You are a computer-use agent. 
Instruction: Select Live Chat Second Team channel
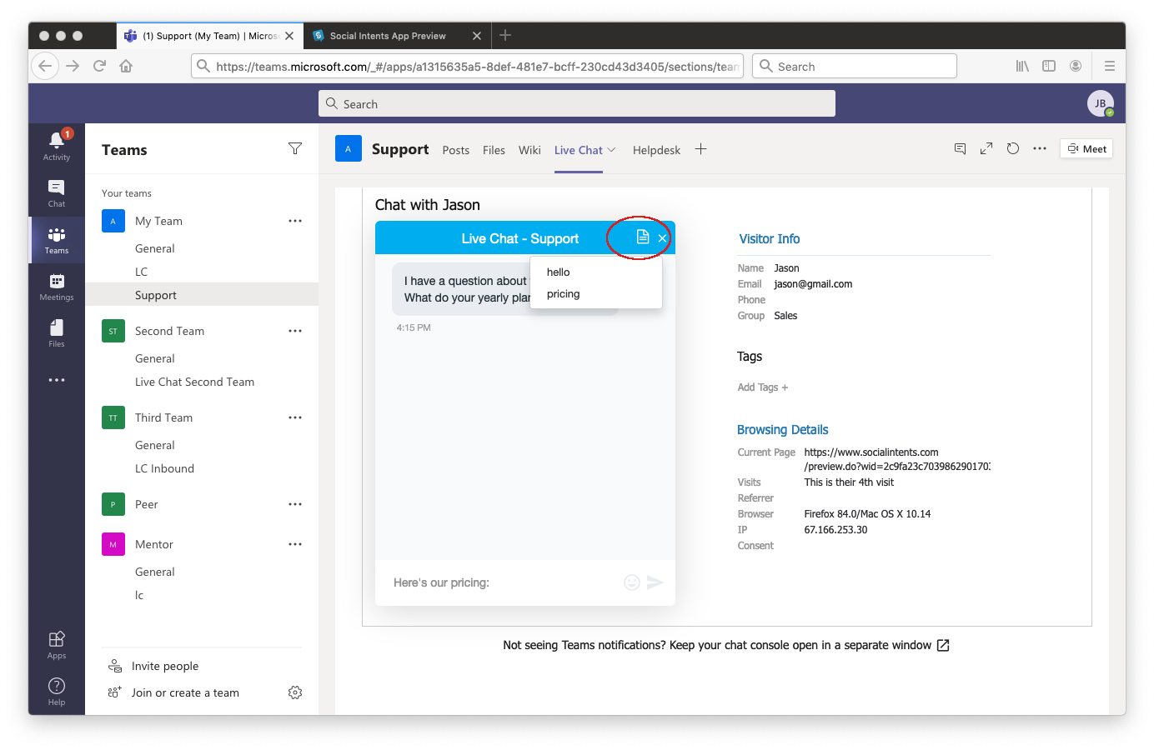click(x=194, y=382)
